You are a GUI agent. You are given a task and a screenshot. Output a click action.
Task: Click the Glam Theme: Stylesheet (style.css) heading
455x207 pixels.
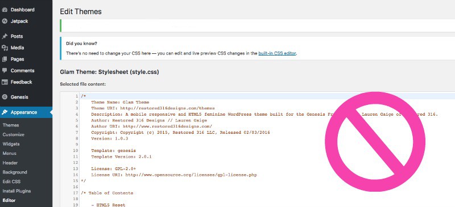109,72
